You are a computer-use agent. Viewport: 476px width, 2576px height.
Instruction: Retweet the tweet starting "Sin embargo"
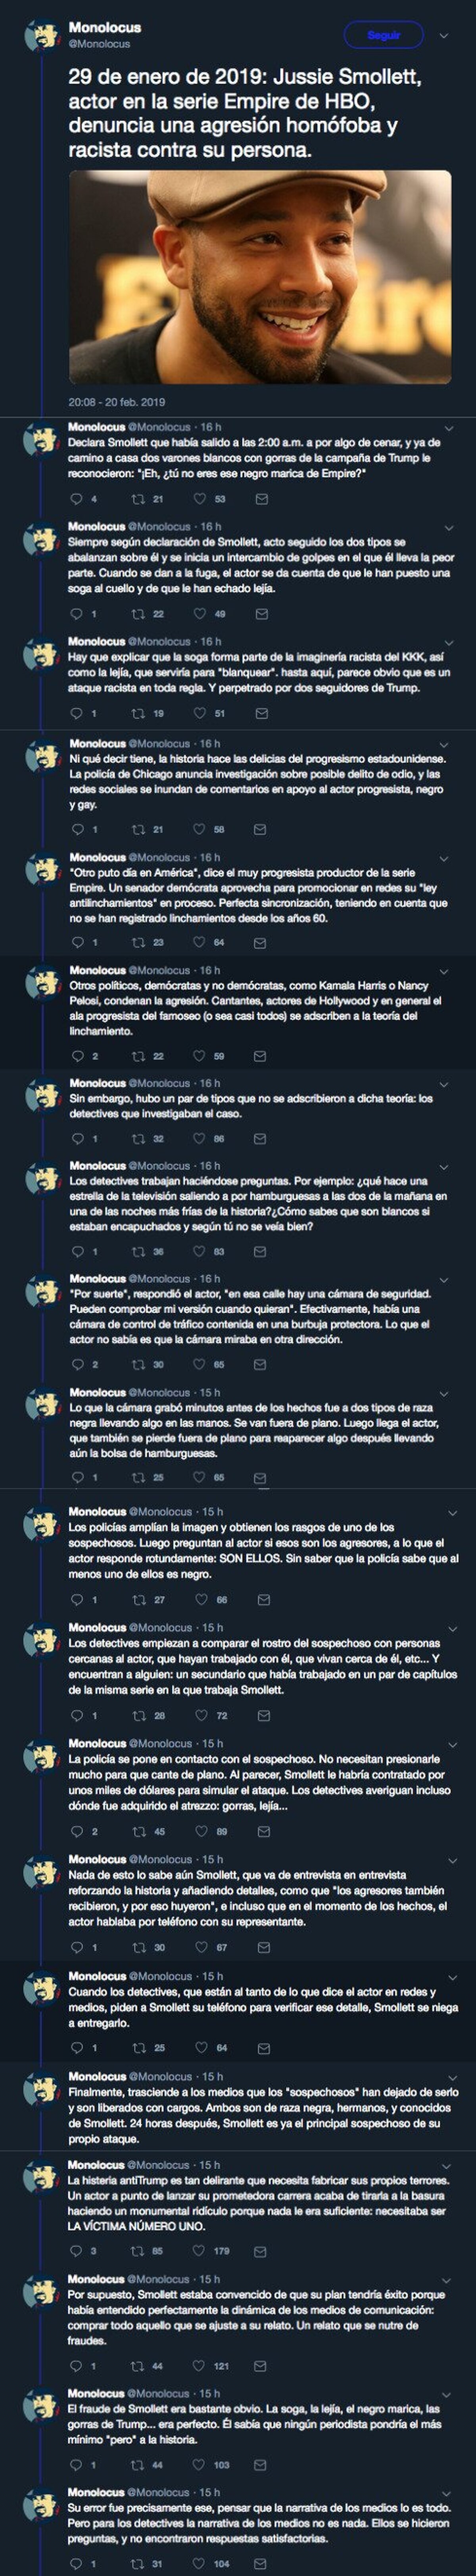click(138, 1139)
